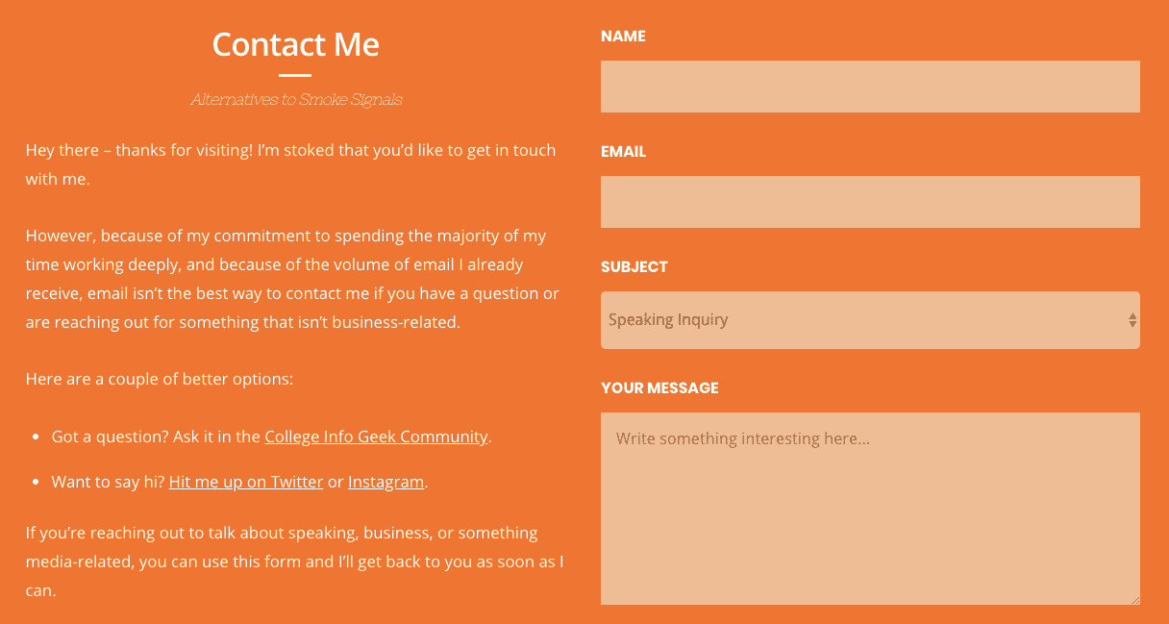Click the message box corner resize handle

click(1134, 599)
